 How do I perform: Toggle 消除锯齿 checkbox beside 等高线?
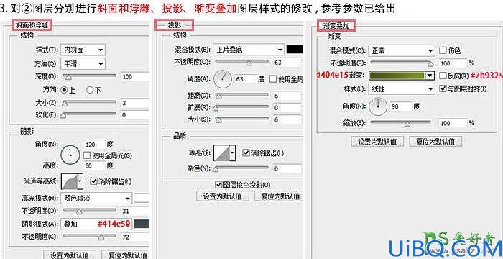[x=246, y=153]
